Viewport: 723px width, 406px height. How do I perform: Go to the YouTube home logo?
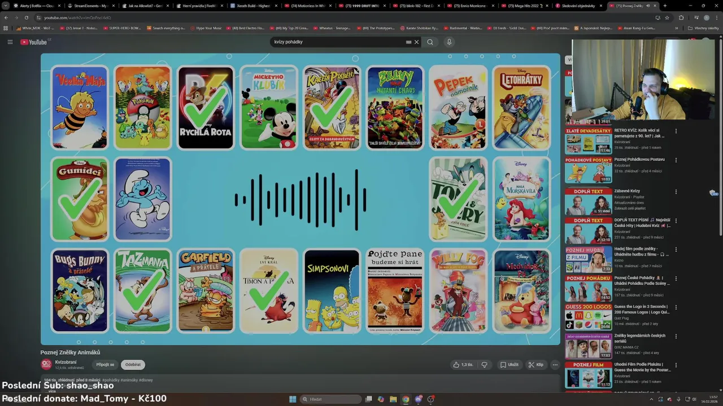point(34,42)
